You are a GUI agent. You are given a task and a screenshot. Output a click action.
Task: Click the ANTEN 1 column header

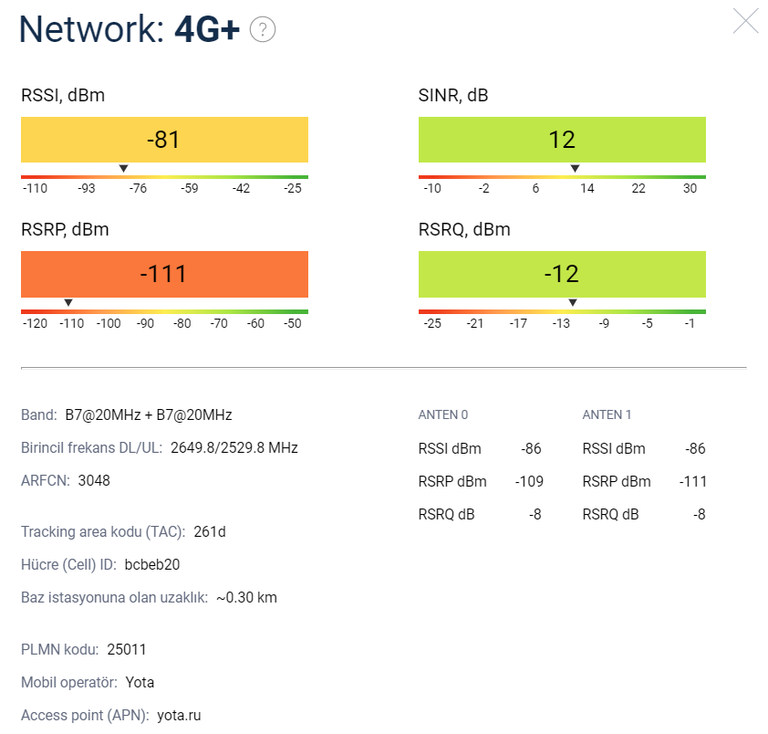[607, 414]
